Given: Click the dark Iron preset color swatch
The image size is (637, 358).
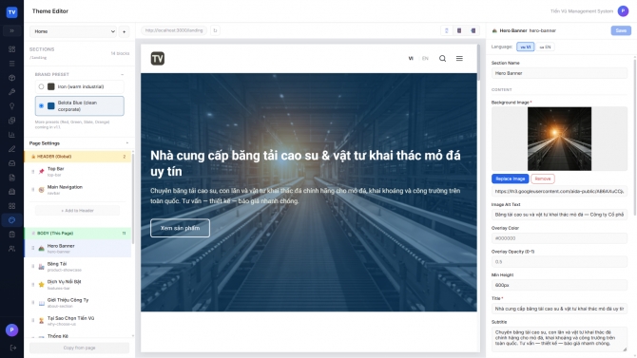Looking at the screenshot, I should pos(51,86).
